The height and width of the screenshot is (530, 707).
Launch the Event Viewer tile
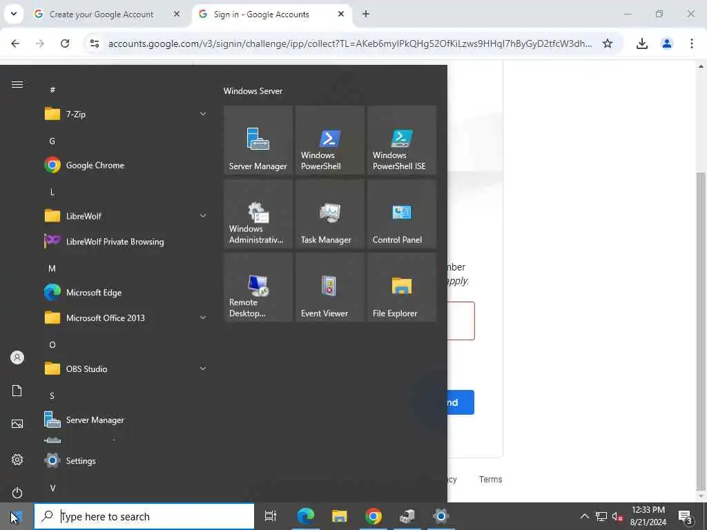(x=329, y=288)
